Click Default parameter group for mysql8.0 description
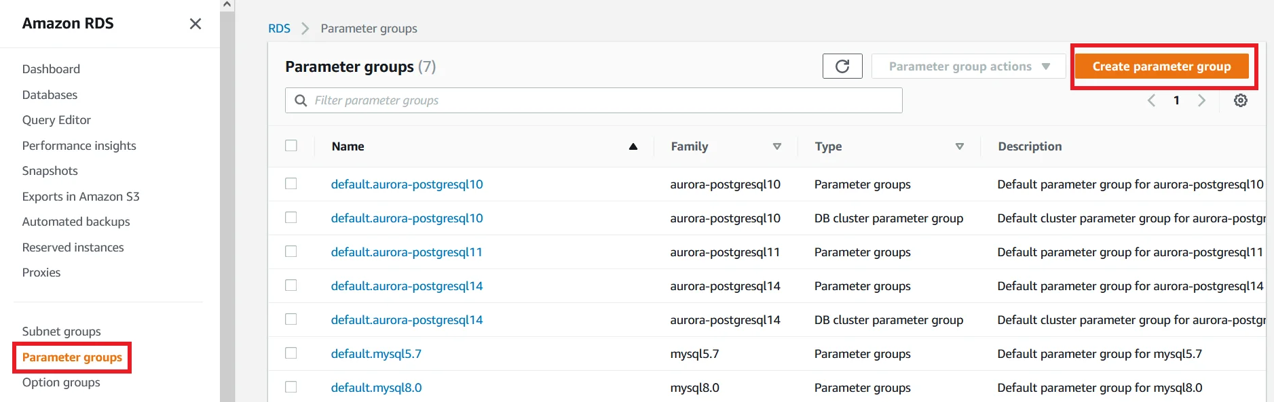1274x402 pixels. pos(1100,388)
